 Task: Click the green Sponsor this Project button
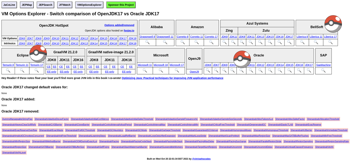[x=121, y=5]
